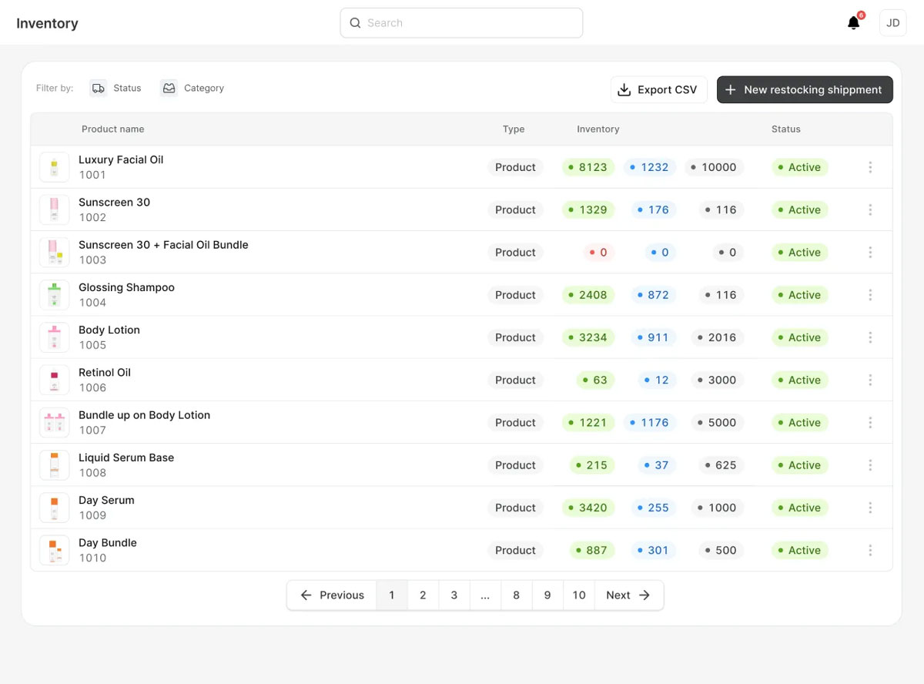
Task: Create a New restocking shipment
Action: point(805,89)
